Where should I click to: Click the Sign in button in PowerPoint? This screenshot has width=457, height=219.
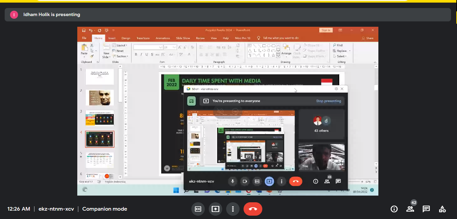326,30
